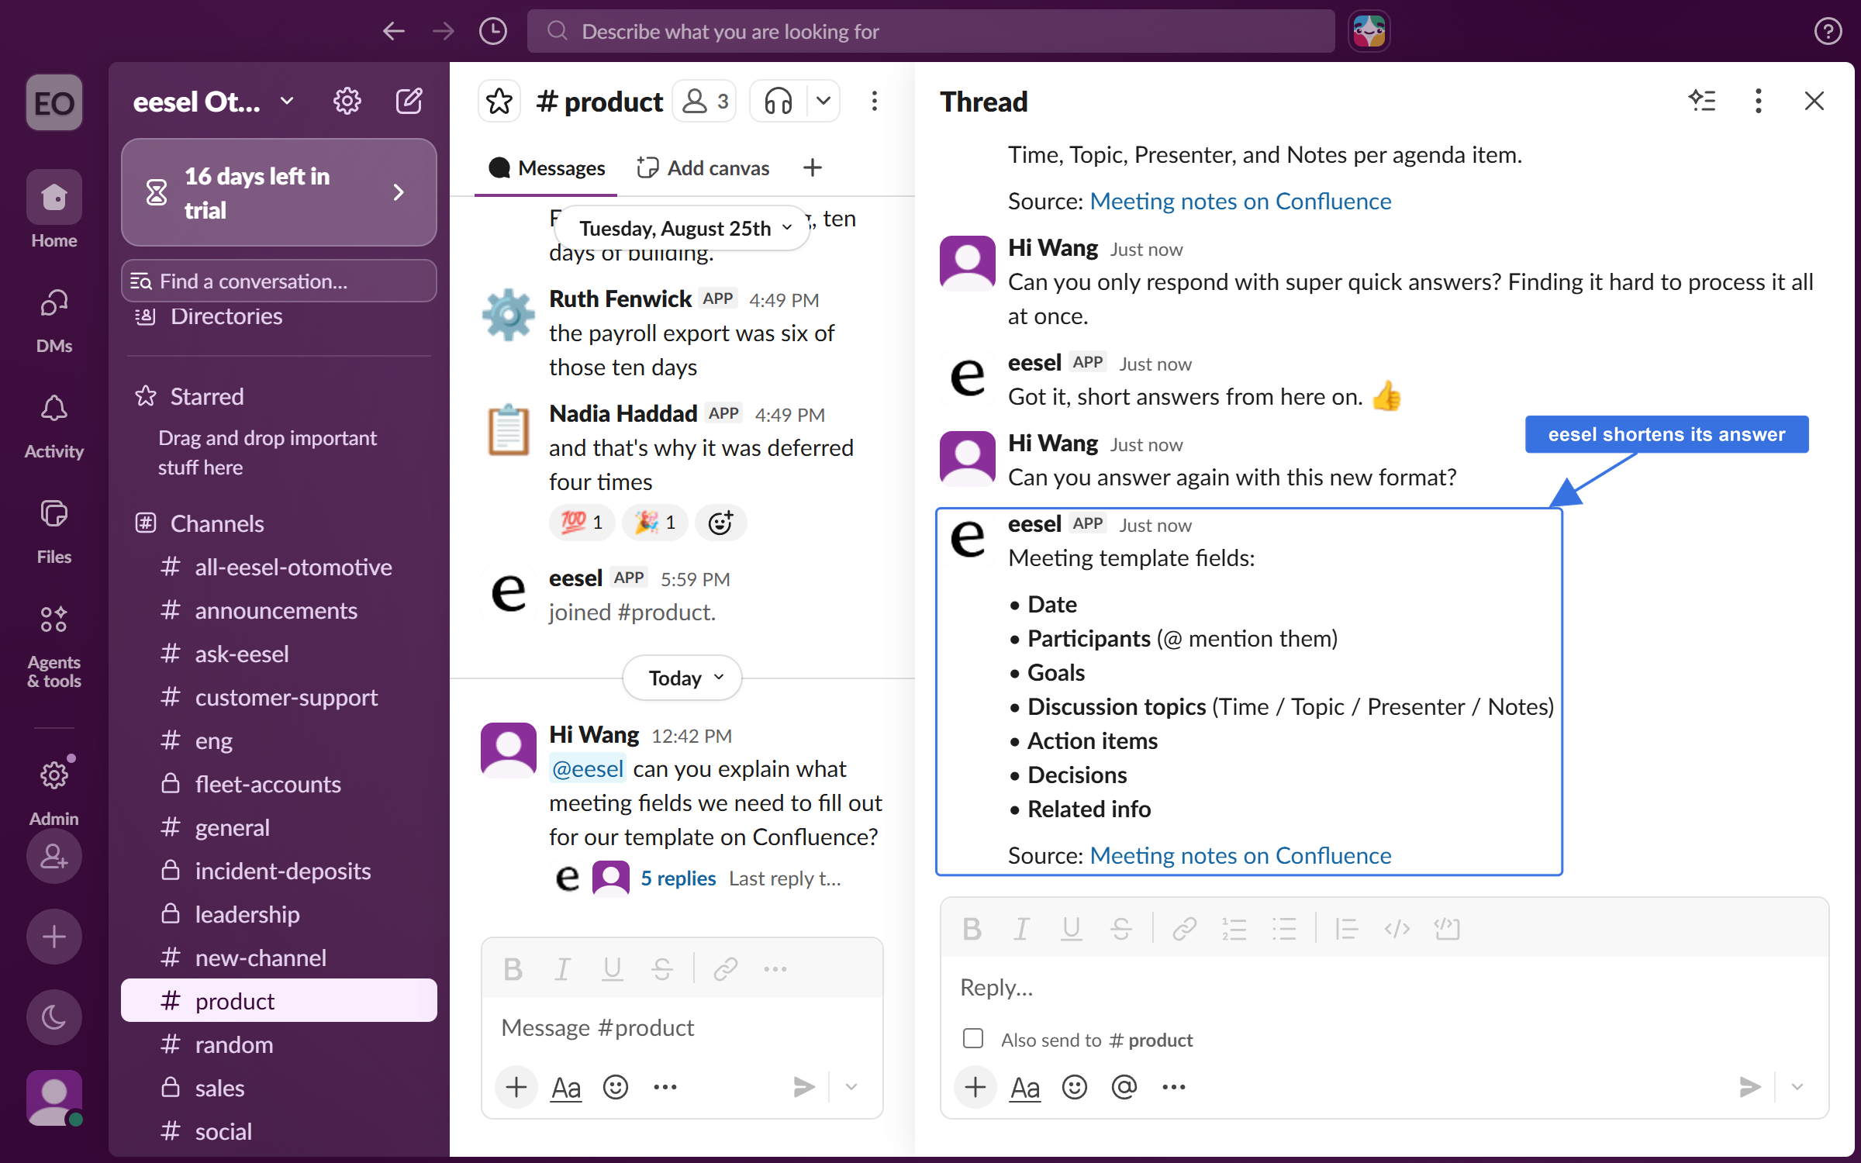Toggle bold in thread reply toolbar
The height and width of the screenshot is (1163, 1861).
(972, 929)
